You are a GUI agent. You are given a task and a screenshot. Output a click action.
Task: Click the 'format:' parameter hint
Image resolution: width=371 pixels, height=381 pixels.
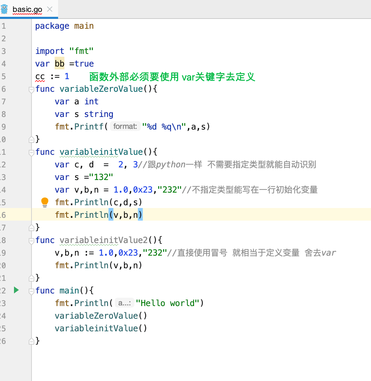click(x=125, y=126)
